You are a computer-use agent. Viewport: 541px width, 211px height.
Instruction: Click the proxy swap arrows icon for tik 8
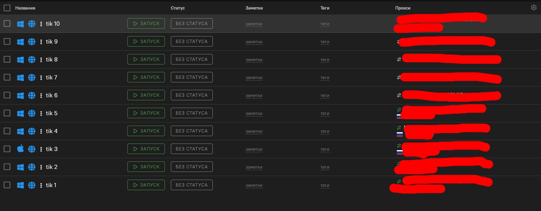(399, 59)
